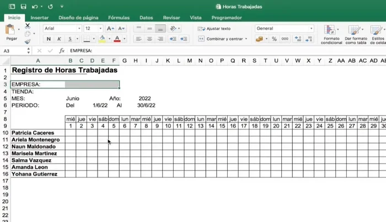Screen dimensions: 386x222
Task: Click the Insert function fx icon
Action: 62,51
